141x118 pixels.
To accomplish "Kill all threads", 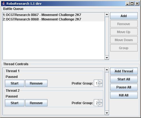I will (x=124, y=95).
